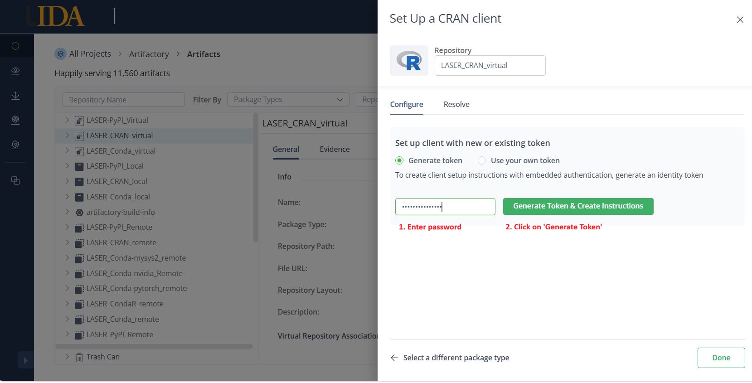Expand the artifactory-build-info node
This screenshot has width=752, height=383.
[x=67, y=212]
